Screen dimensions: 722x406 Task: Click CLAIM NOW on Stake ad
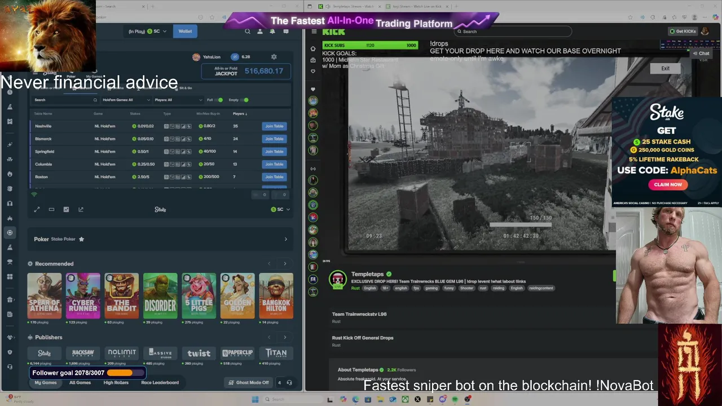coord(668,184)
